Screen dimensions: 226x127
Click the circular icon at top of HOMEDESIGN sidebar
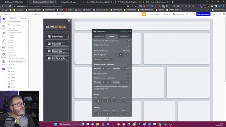[x=69, y=21]
